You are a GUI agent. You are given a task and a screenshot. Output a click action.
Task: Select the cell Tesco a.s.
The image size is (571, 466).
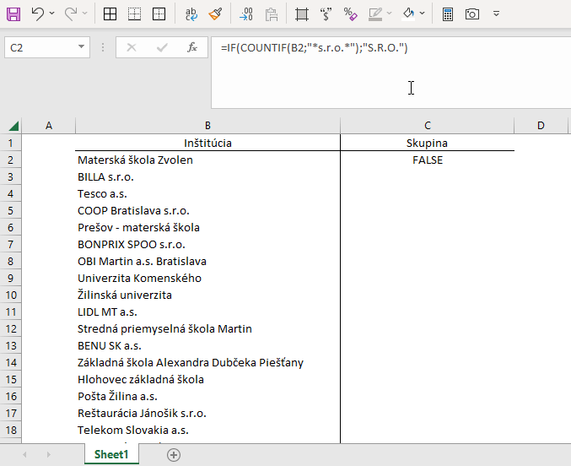207,193
